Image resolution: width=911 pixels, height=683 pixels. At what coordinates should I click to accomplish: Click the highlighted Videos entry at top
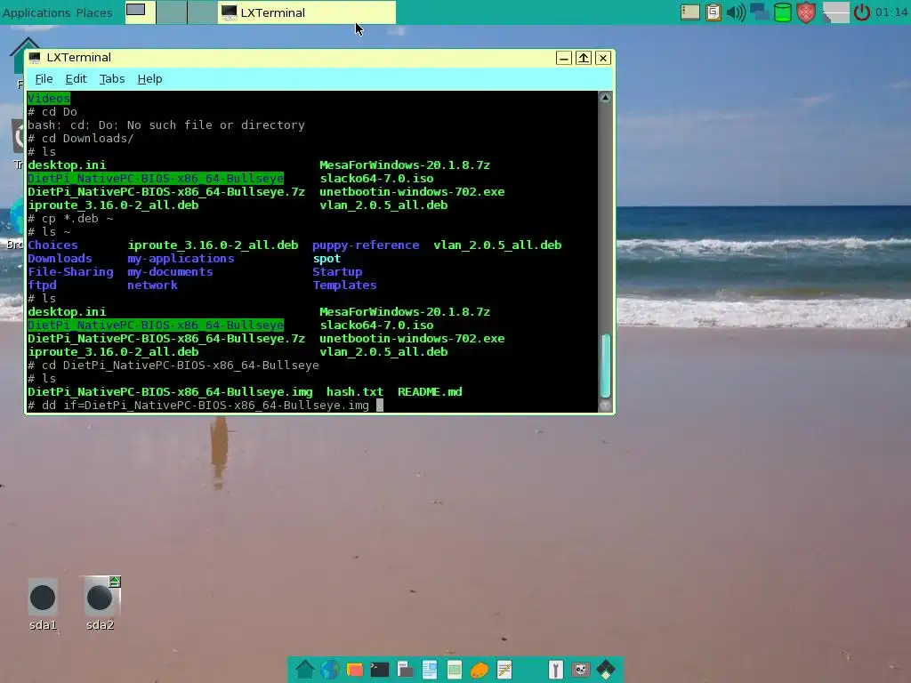[x=49, y=98]
